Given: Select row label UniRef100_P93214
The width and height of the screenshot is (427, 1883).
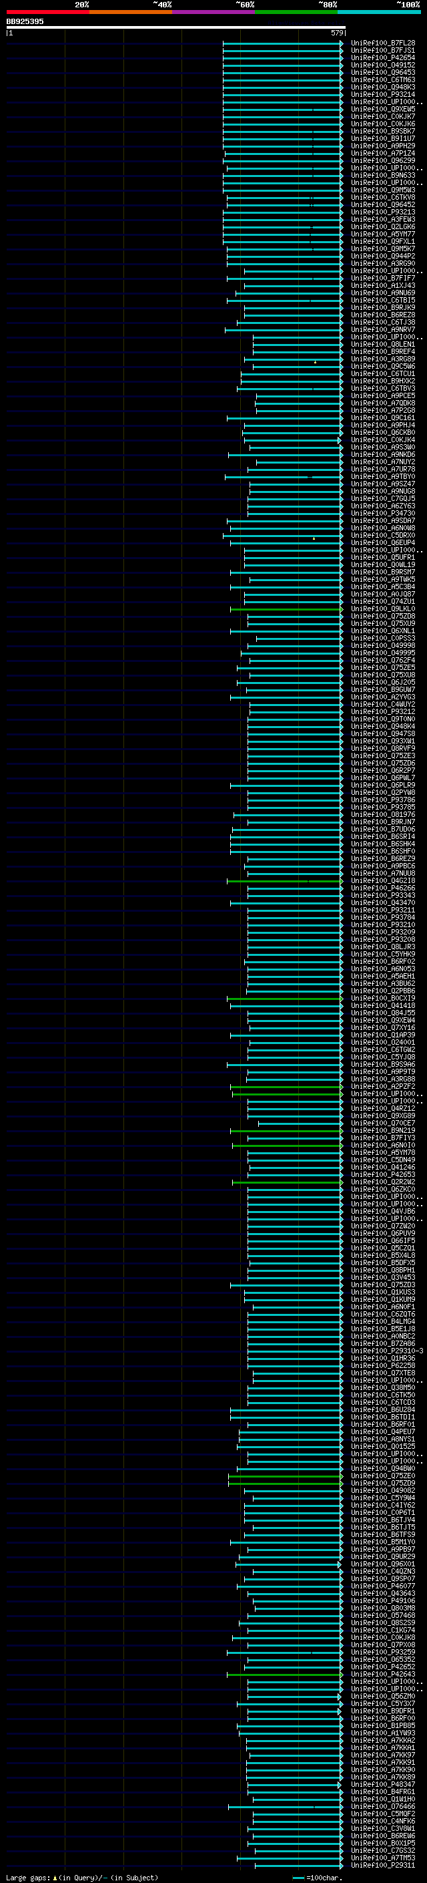Looking at the screenshot, I should pos(382,94).
